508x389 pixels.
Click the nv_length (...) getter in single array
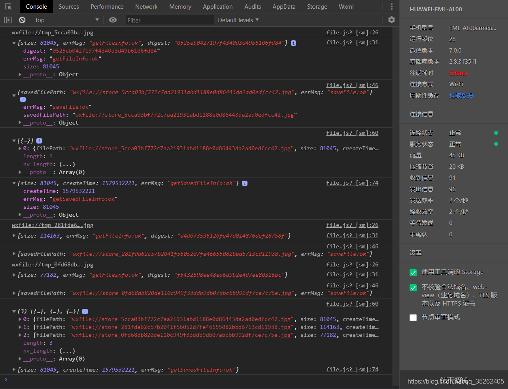tap(67, 164)
